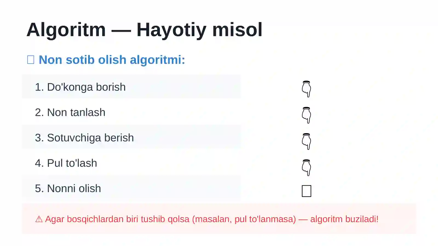Click the red warning text about algoritm buziladi
This screenshot has height=246, width=438.
pos(212,219)
